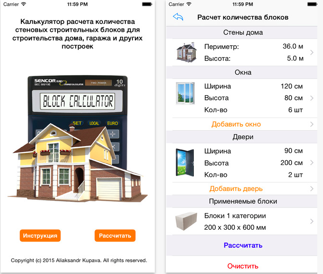
Task: Tap the open door picture icon
Action: tap(185, 163)
